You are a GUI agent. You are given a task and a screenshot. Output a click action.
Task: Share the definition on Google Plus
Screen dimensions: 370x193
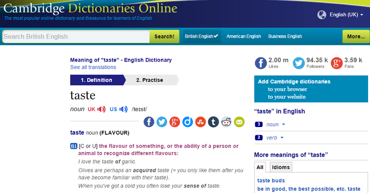(x=174, y=122)
